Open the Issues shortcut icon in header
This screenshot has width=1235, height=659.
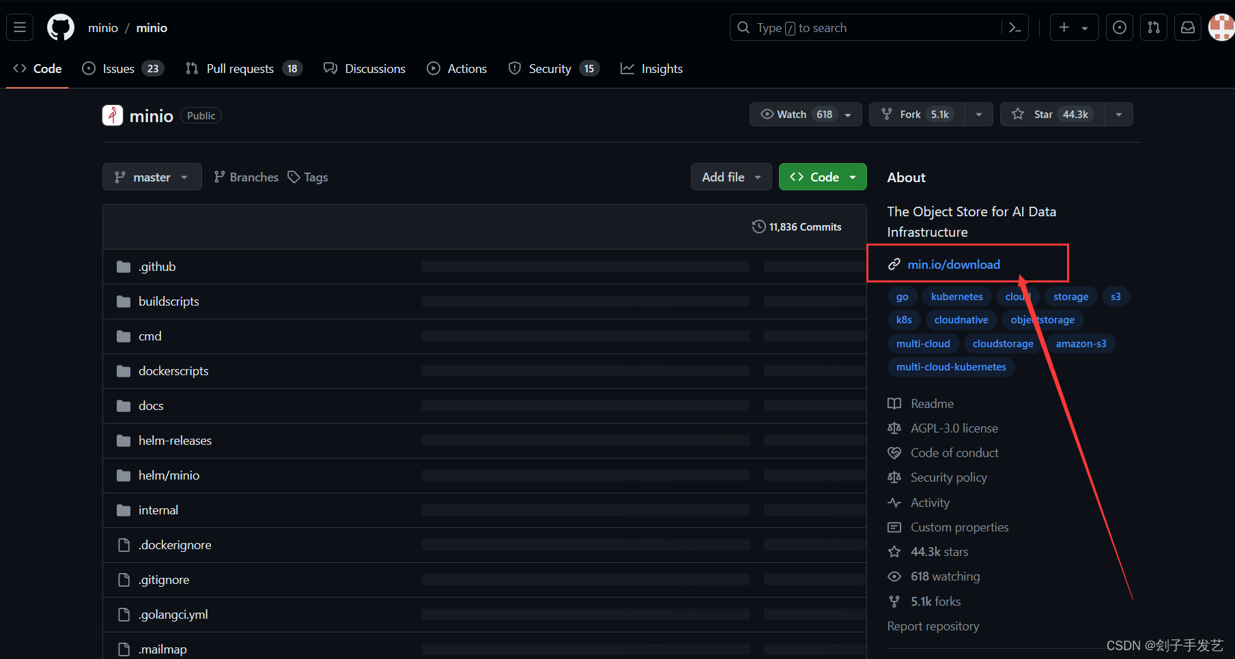[x=1120, y=27]
